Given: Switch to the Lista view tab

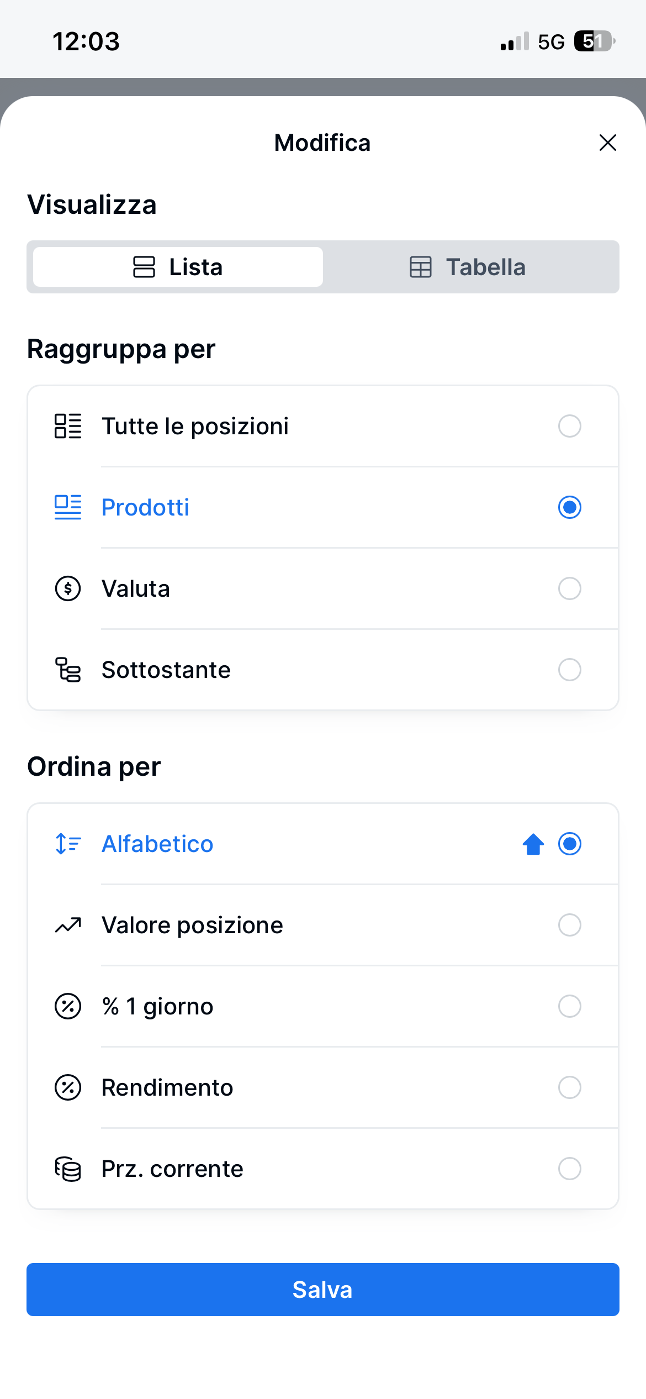Looking at the screenshot, I should click(178, 267).
